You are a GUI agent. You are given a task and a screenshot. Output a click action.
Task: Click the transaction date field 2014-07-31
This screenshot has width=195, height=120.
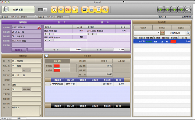coord(27,32)
